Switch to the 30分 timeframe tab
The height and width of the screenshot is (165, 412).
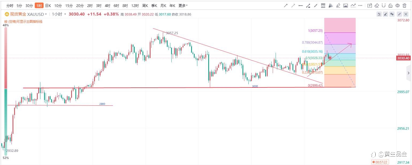(29, 5)
